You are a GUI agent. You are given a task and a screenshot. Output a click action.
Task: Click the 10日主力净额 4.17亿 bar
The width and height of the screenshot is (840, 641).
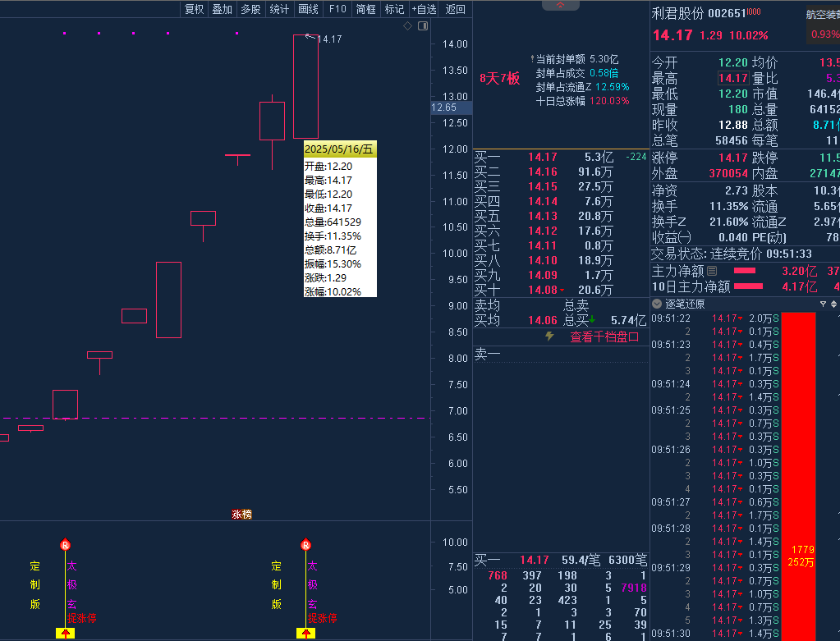click(x=748, y=286)
